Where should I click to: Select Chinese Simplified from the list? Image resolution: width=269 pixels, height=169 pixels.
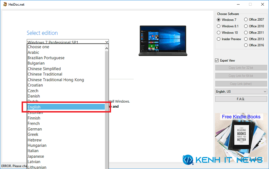pos(66,69)
